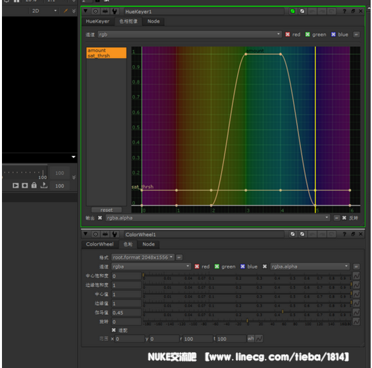Viewport: 372px width, 368px height.
Task: Open animation menu for 中心值
Action: tap(356, 294)
